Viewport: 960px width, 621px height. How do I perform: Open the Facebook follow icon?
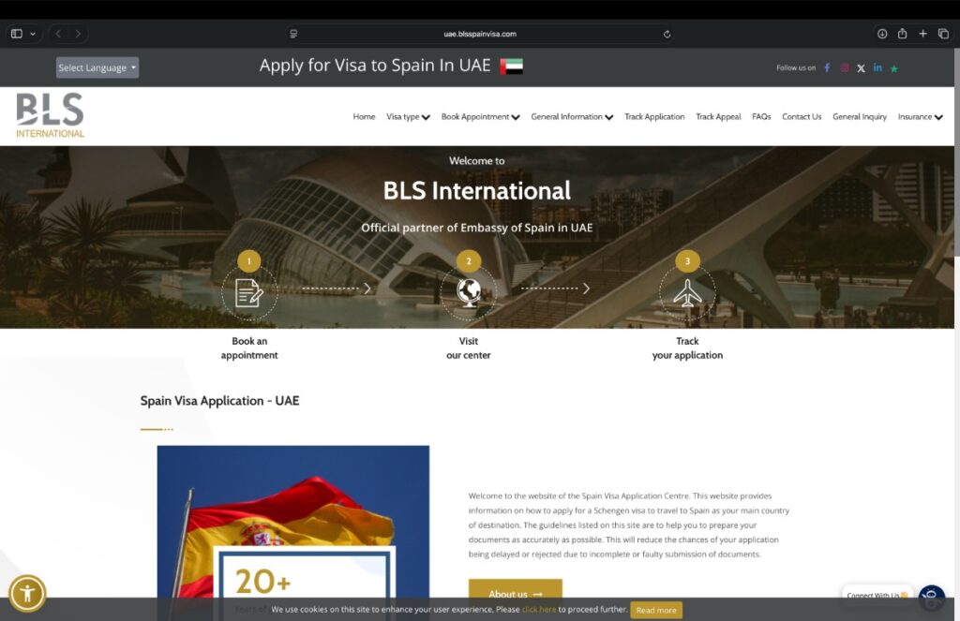(827, 68)
